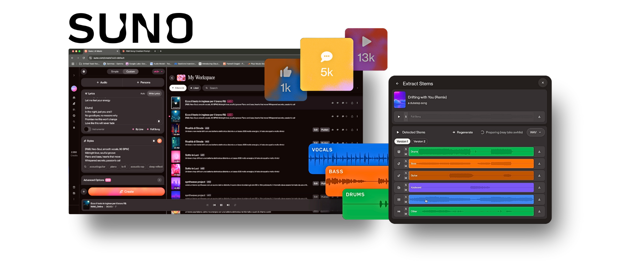Switch to Simple mode
623x266 pixels.
tap(115, 72)
